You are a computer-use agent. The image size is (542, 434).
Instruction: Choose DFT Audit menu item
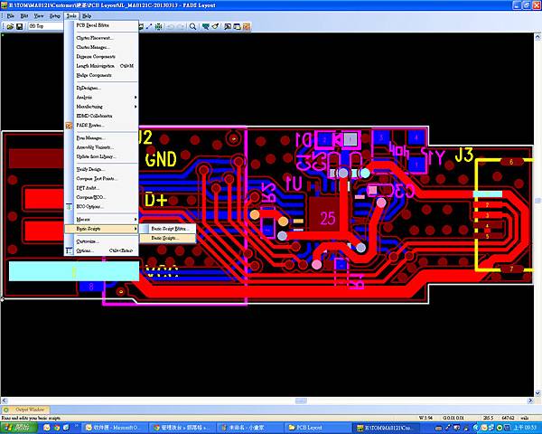101,188
